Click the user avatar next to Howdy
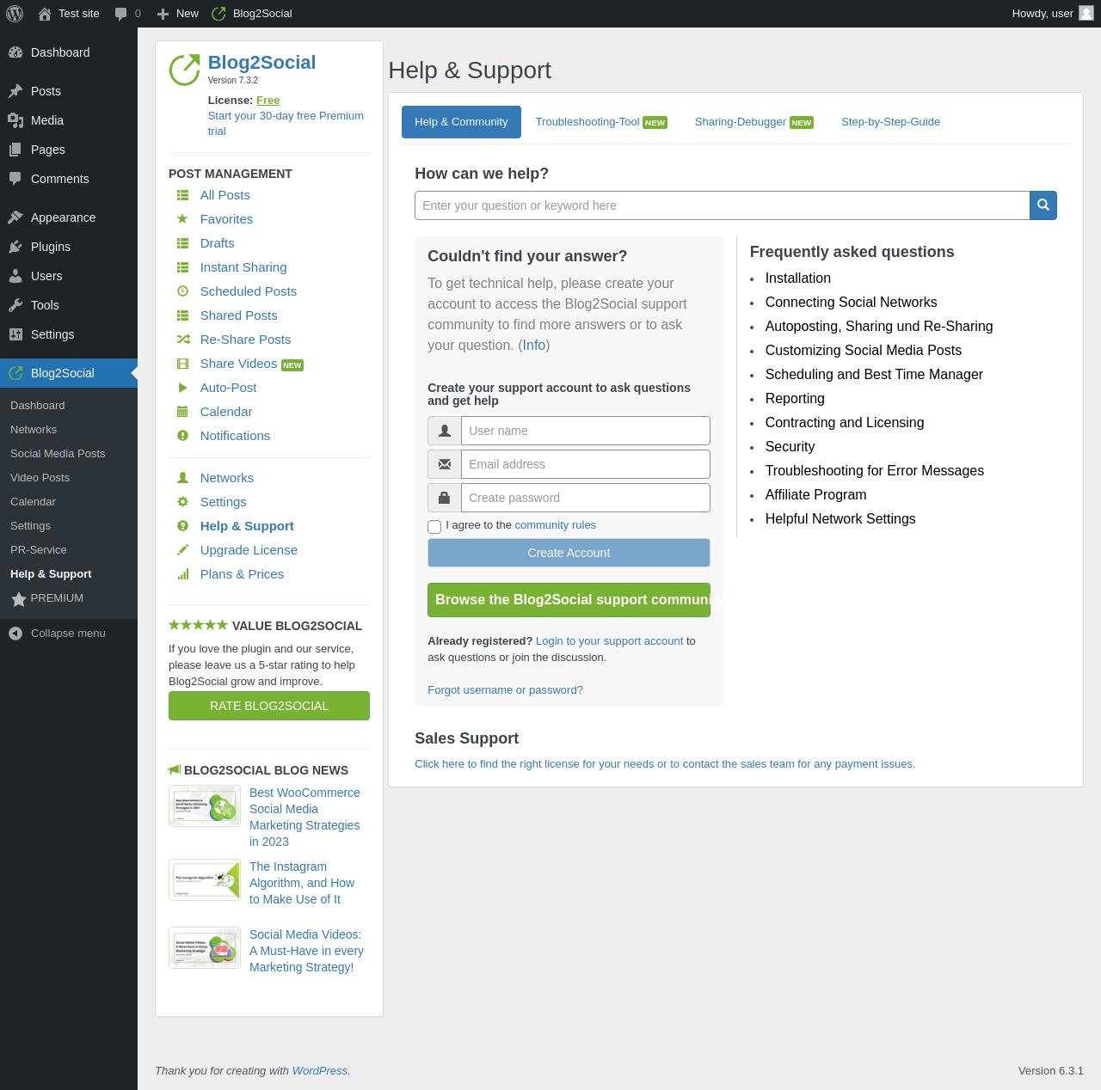The image size is (1101, 1090). coord(1086,13)
